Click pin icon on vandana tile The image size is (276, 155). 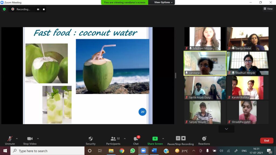point(187,73)
